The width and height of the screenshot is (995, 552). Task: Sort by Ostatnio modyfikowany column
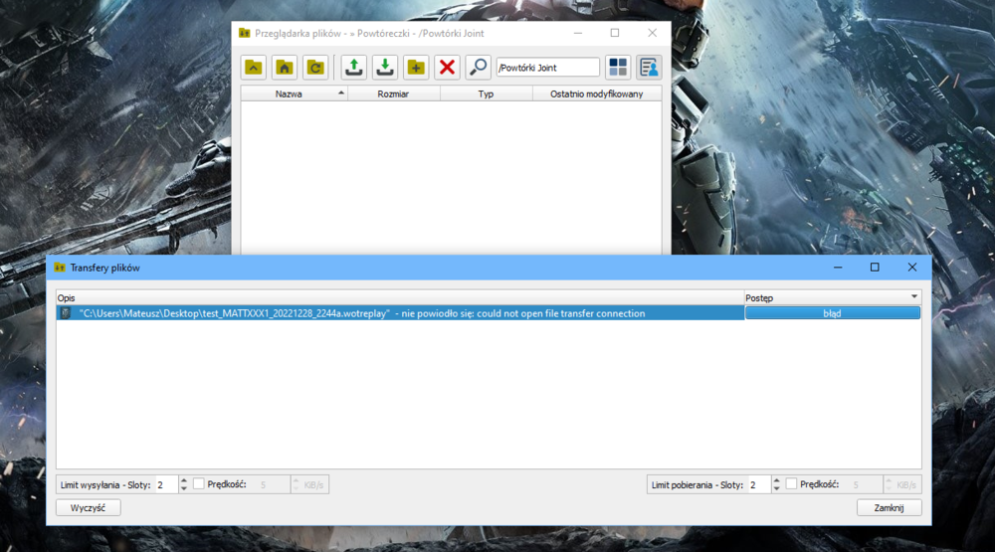coord(596,93)
